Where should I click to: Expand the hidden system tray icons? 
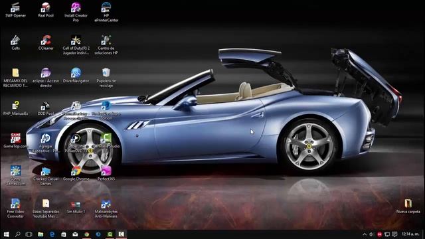click(x=365, y=234)
